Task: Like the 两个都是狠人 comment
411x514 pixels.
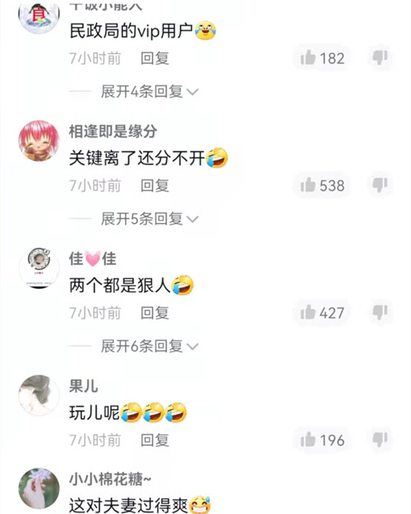Action: 322,313
